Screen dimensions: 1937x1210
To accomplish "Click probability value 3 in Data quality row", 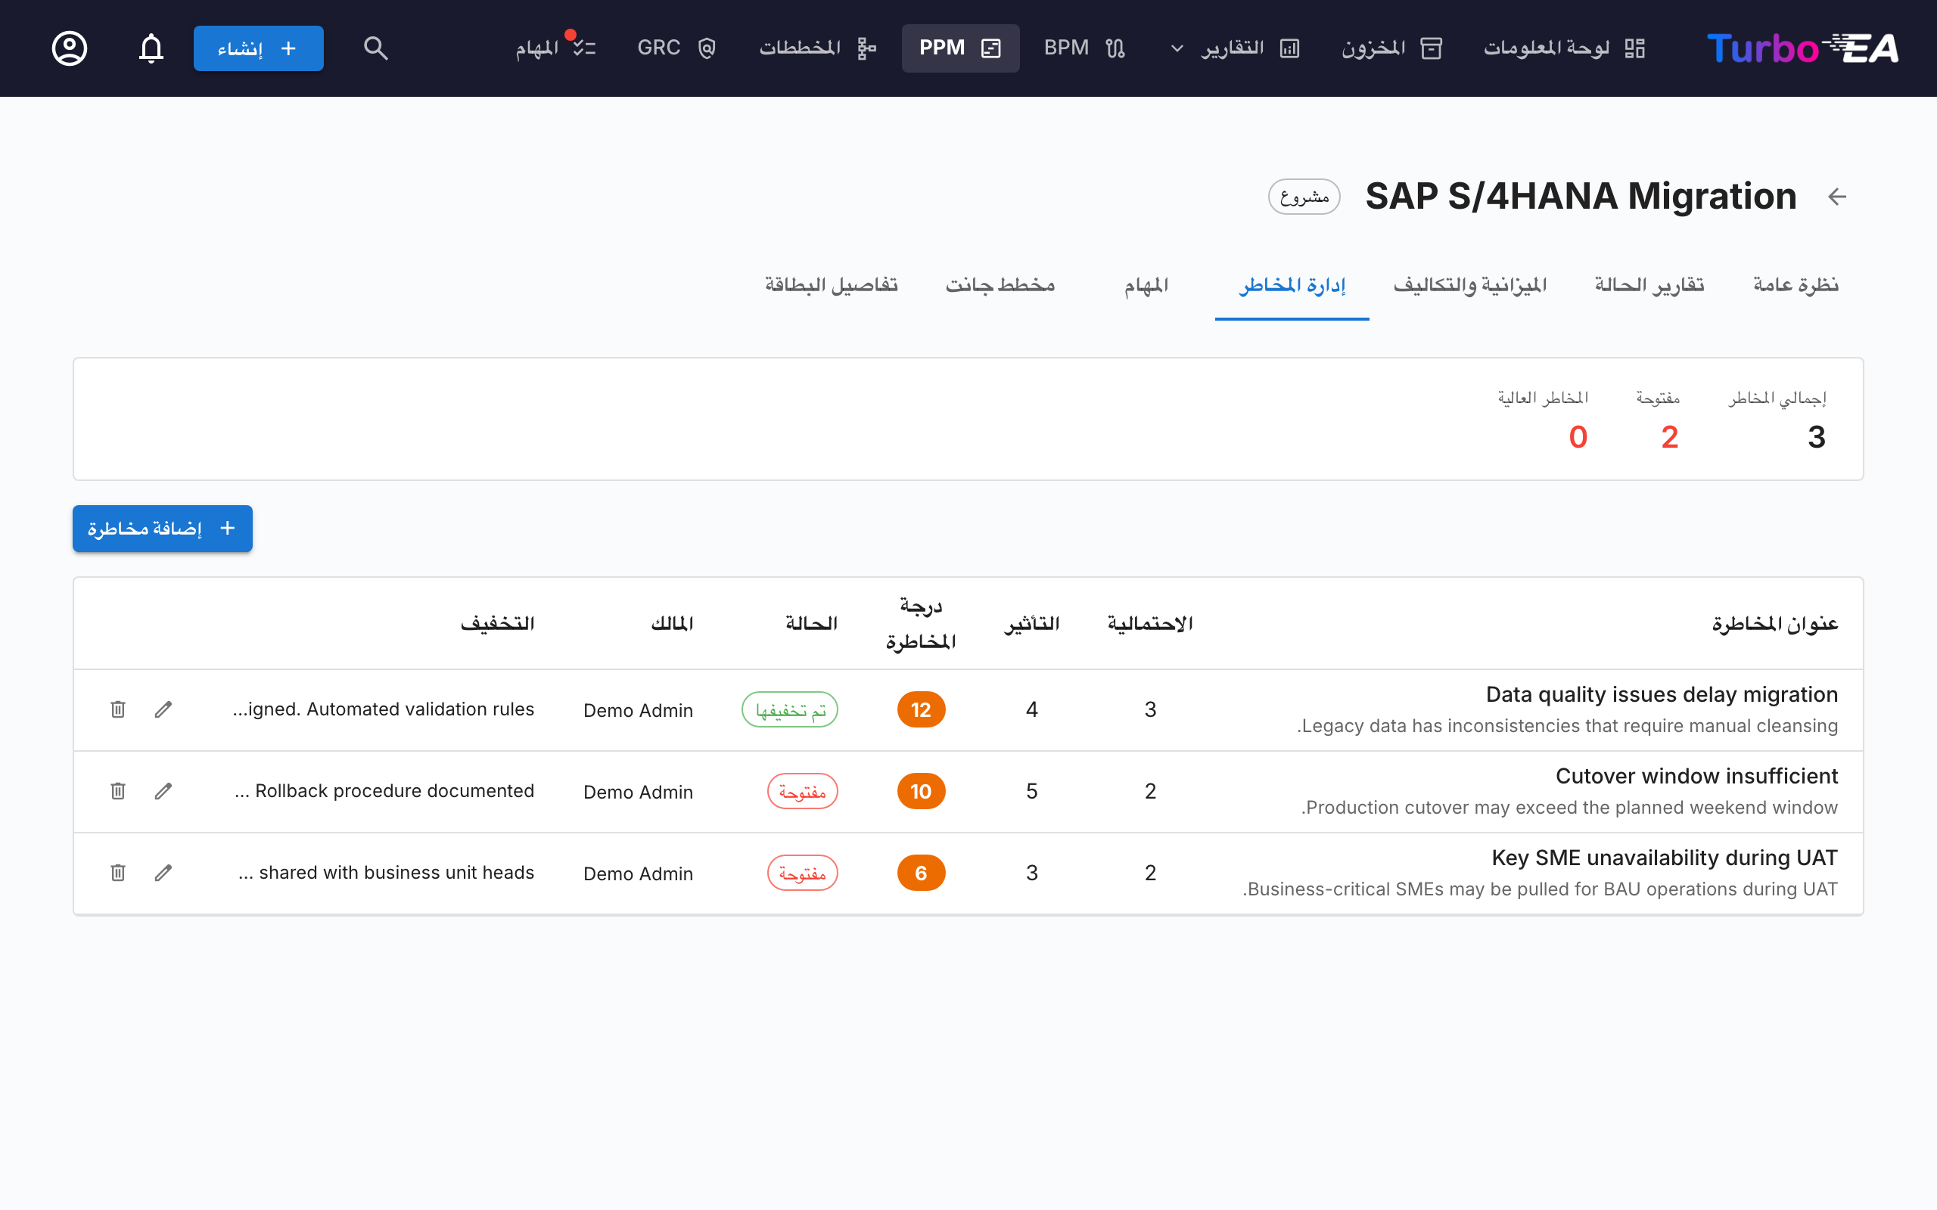I will click(1150, 710).
